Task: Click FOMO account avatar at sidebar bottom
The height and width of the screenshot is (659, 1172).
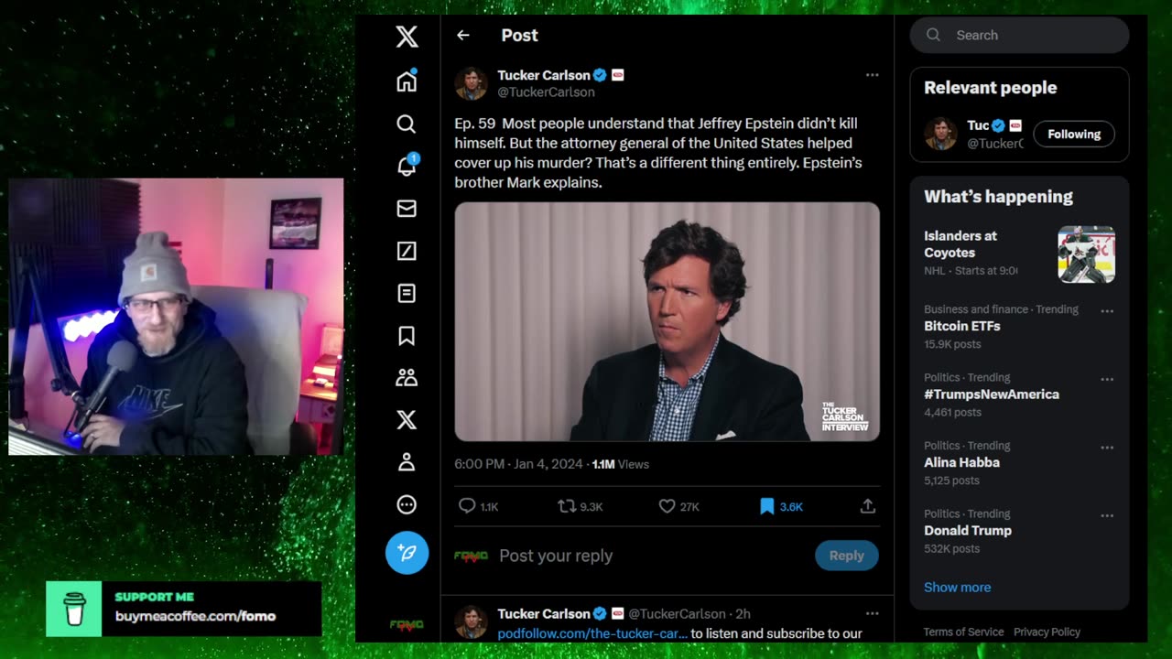Action: pyautogui.click(x=407, y=625)
